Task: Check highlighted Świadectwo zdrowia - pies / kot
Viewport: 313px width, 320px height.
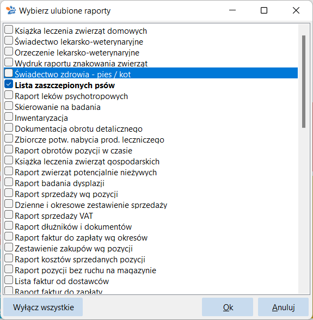Action: point(9,73)
